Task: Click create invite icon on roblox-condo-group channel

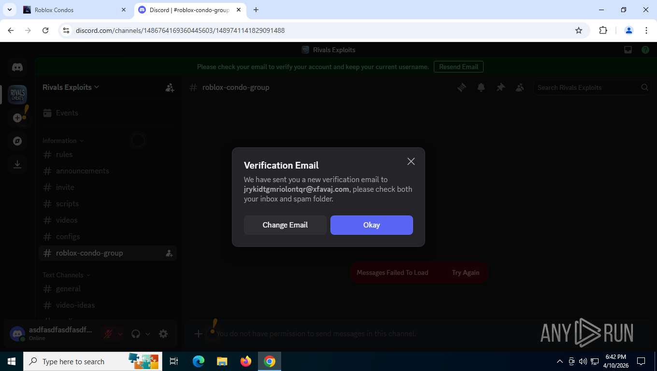Action: point(169,253)
